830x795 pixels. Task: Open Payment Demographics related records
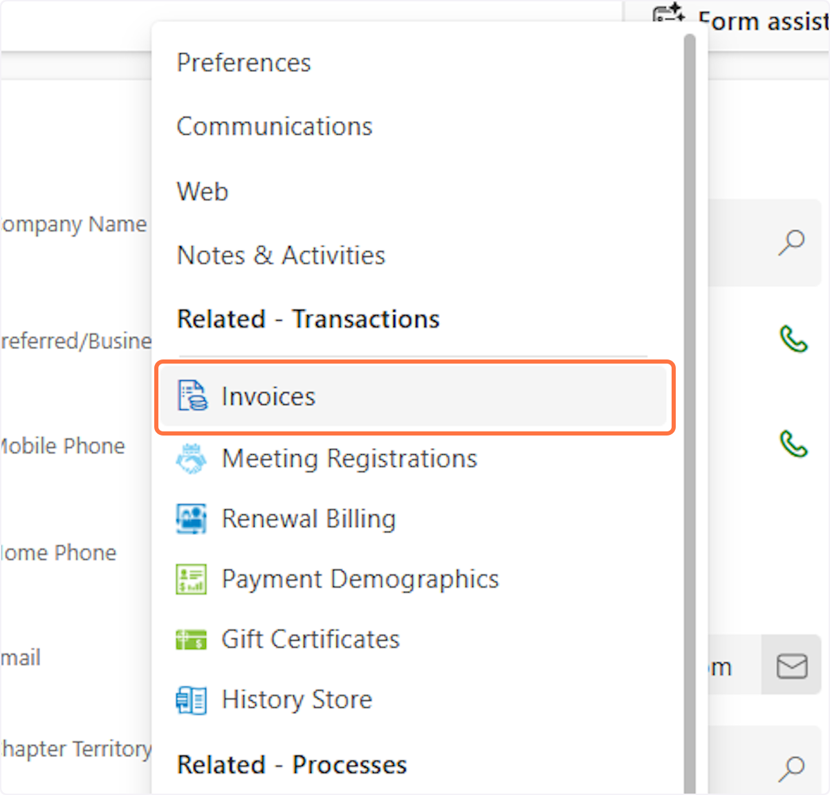coord(360,579)
